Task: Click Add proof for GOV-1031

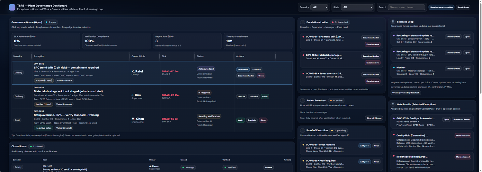Action: pyautogui.click(x=365, y=146)
